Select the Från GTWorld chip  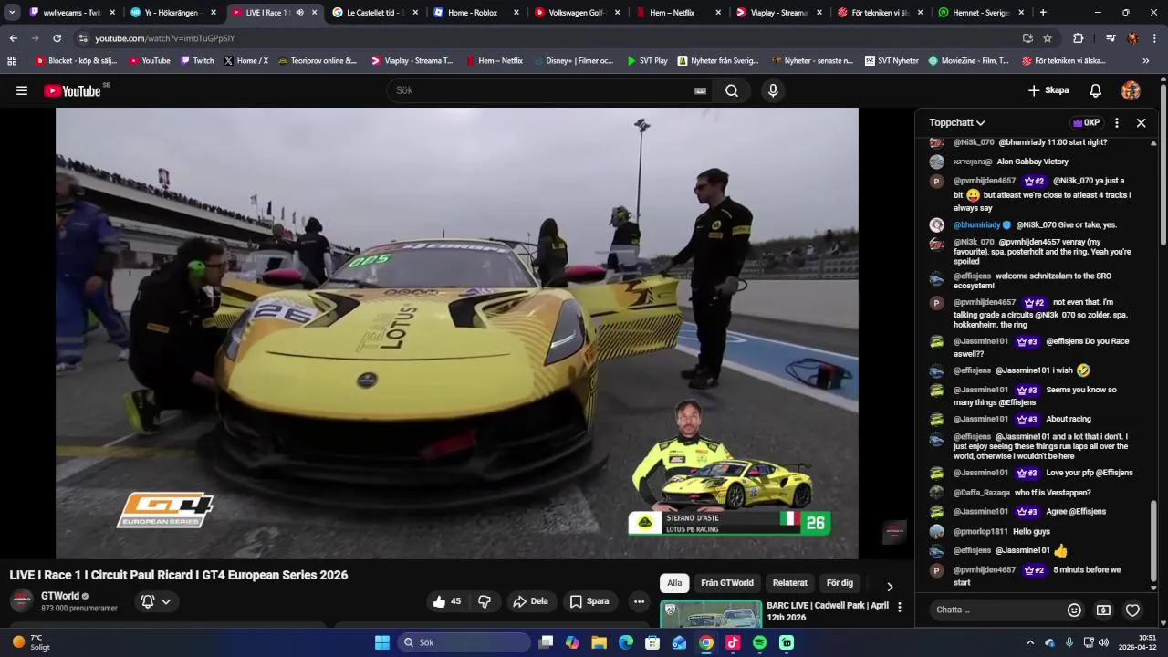point(727,583)
